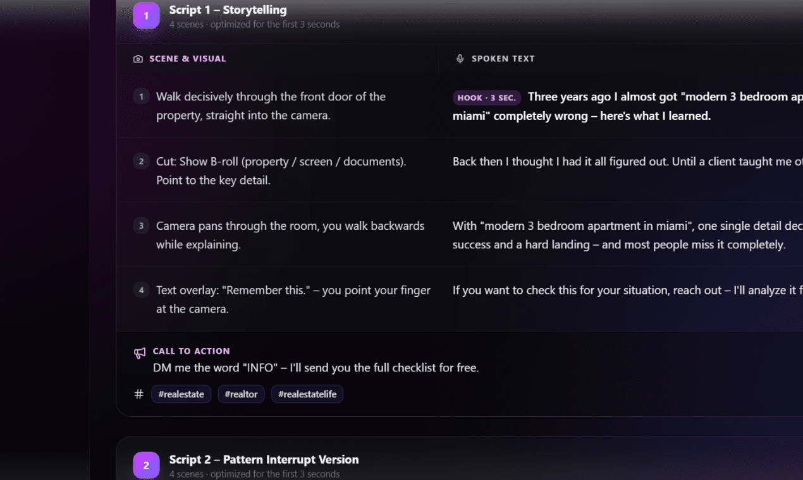The image size is (803, 480).
Task: Click the purple Script 2 number badge
Action: 146,465
